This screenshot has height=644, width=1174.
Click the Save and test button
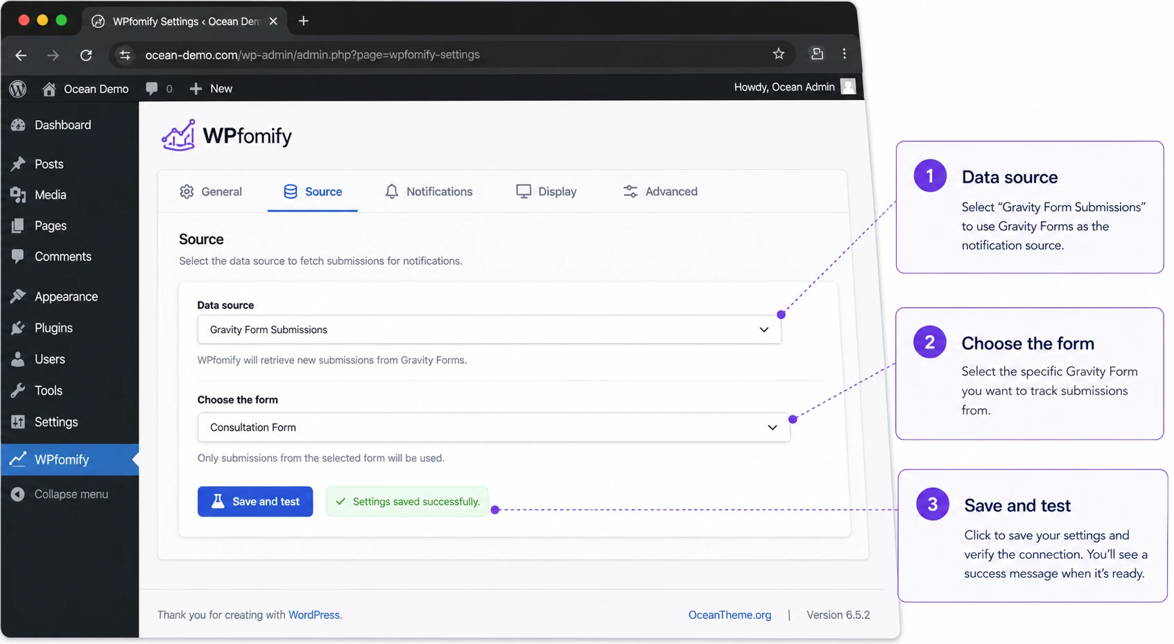(x=255, y=501)
